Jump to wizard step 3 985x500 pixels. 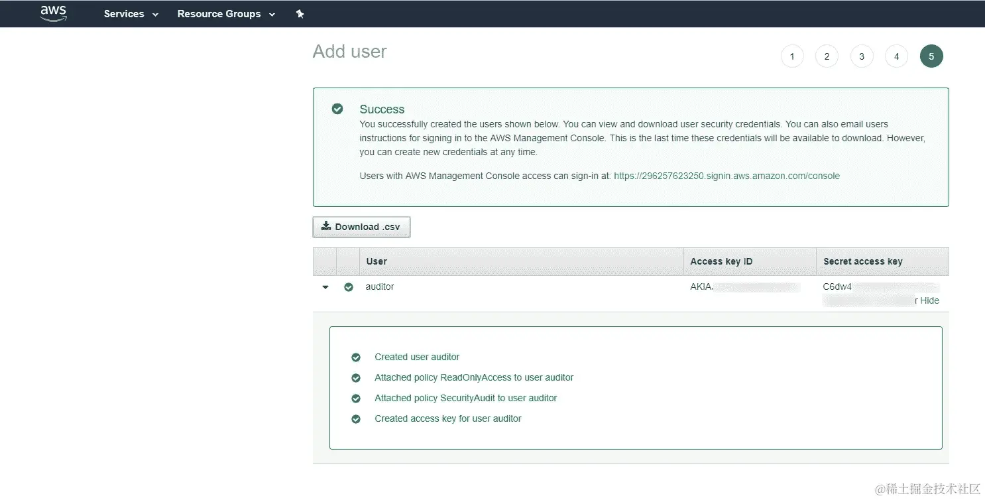[x=862, y=56]
